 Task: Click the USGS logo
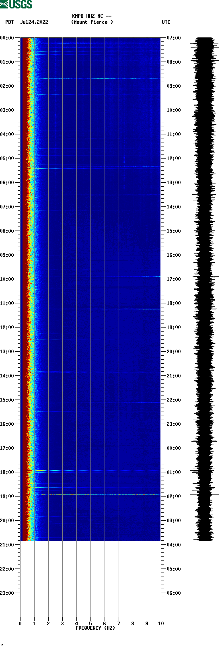coord(16,4)
